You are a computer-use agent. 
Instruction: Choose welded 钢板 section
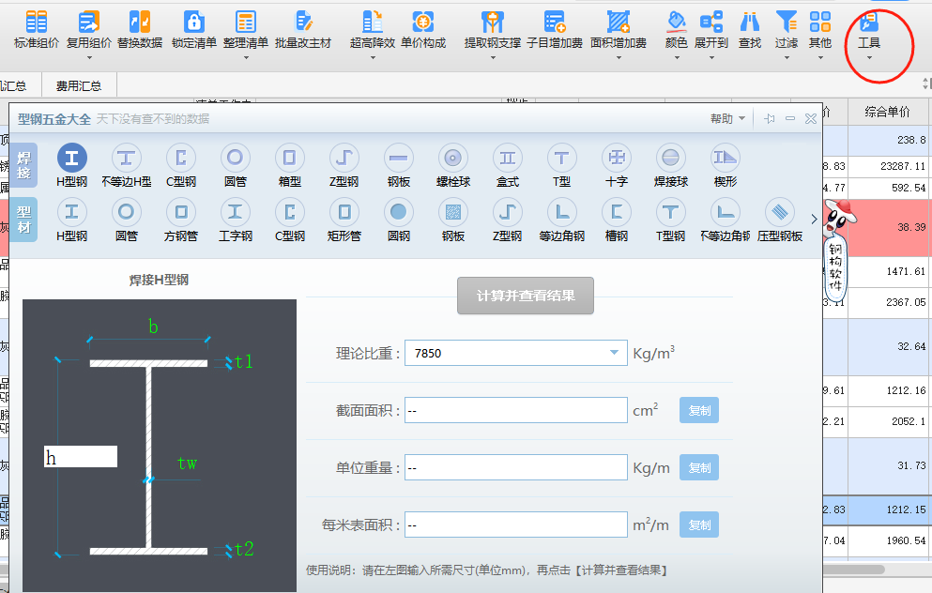tap(398, 165)
